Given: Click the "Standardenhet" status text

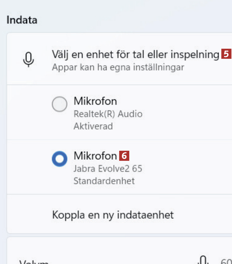Looking at the screenshot, I should tap(104, 181).
